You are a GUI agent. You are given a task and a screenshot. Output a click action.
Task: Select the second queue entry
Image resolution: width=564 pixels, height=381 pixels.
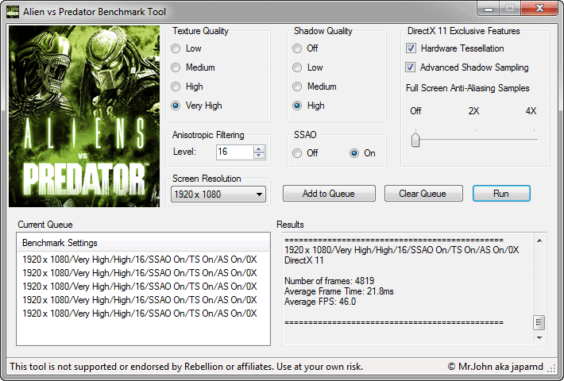(140, 273)
